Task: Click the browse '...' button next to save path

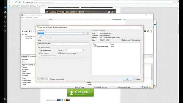Action: click(87, 33)
